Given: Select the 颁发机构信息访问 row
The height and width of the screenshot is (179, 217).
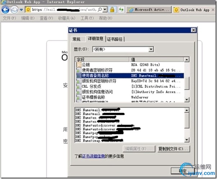Looking at the screenshot, I should (130, 92).
